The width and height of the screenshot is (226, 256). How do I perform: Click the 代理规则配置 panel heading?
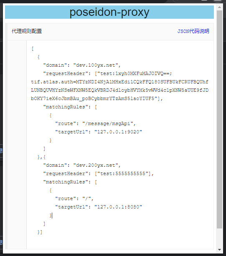point(27,31)
